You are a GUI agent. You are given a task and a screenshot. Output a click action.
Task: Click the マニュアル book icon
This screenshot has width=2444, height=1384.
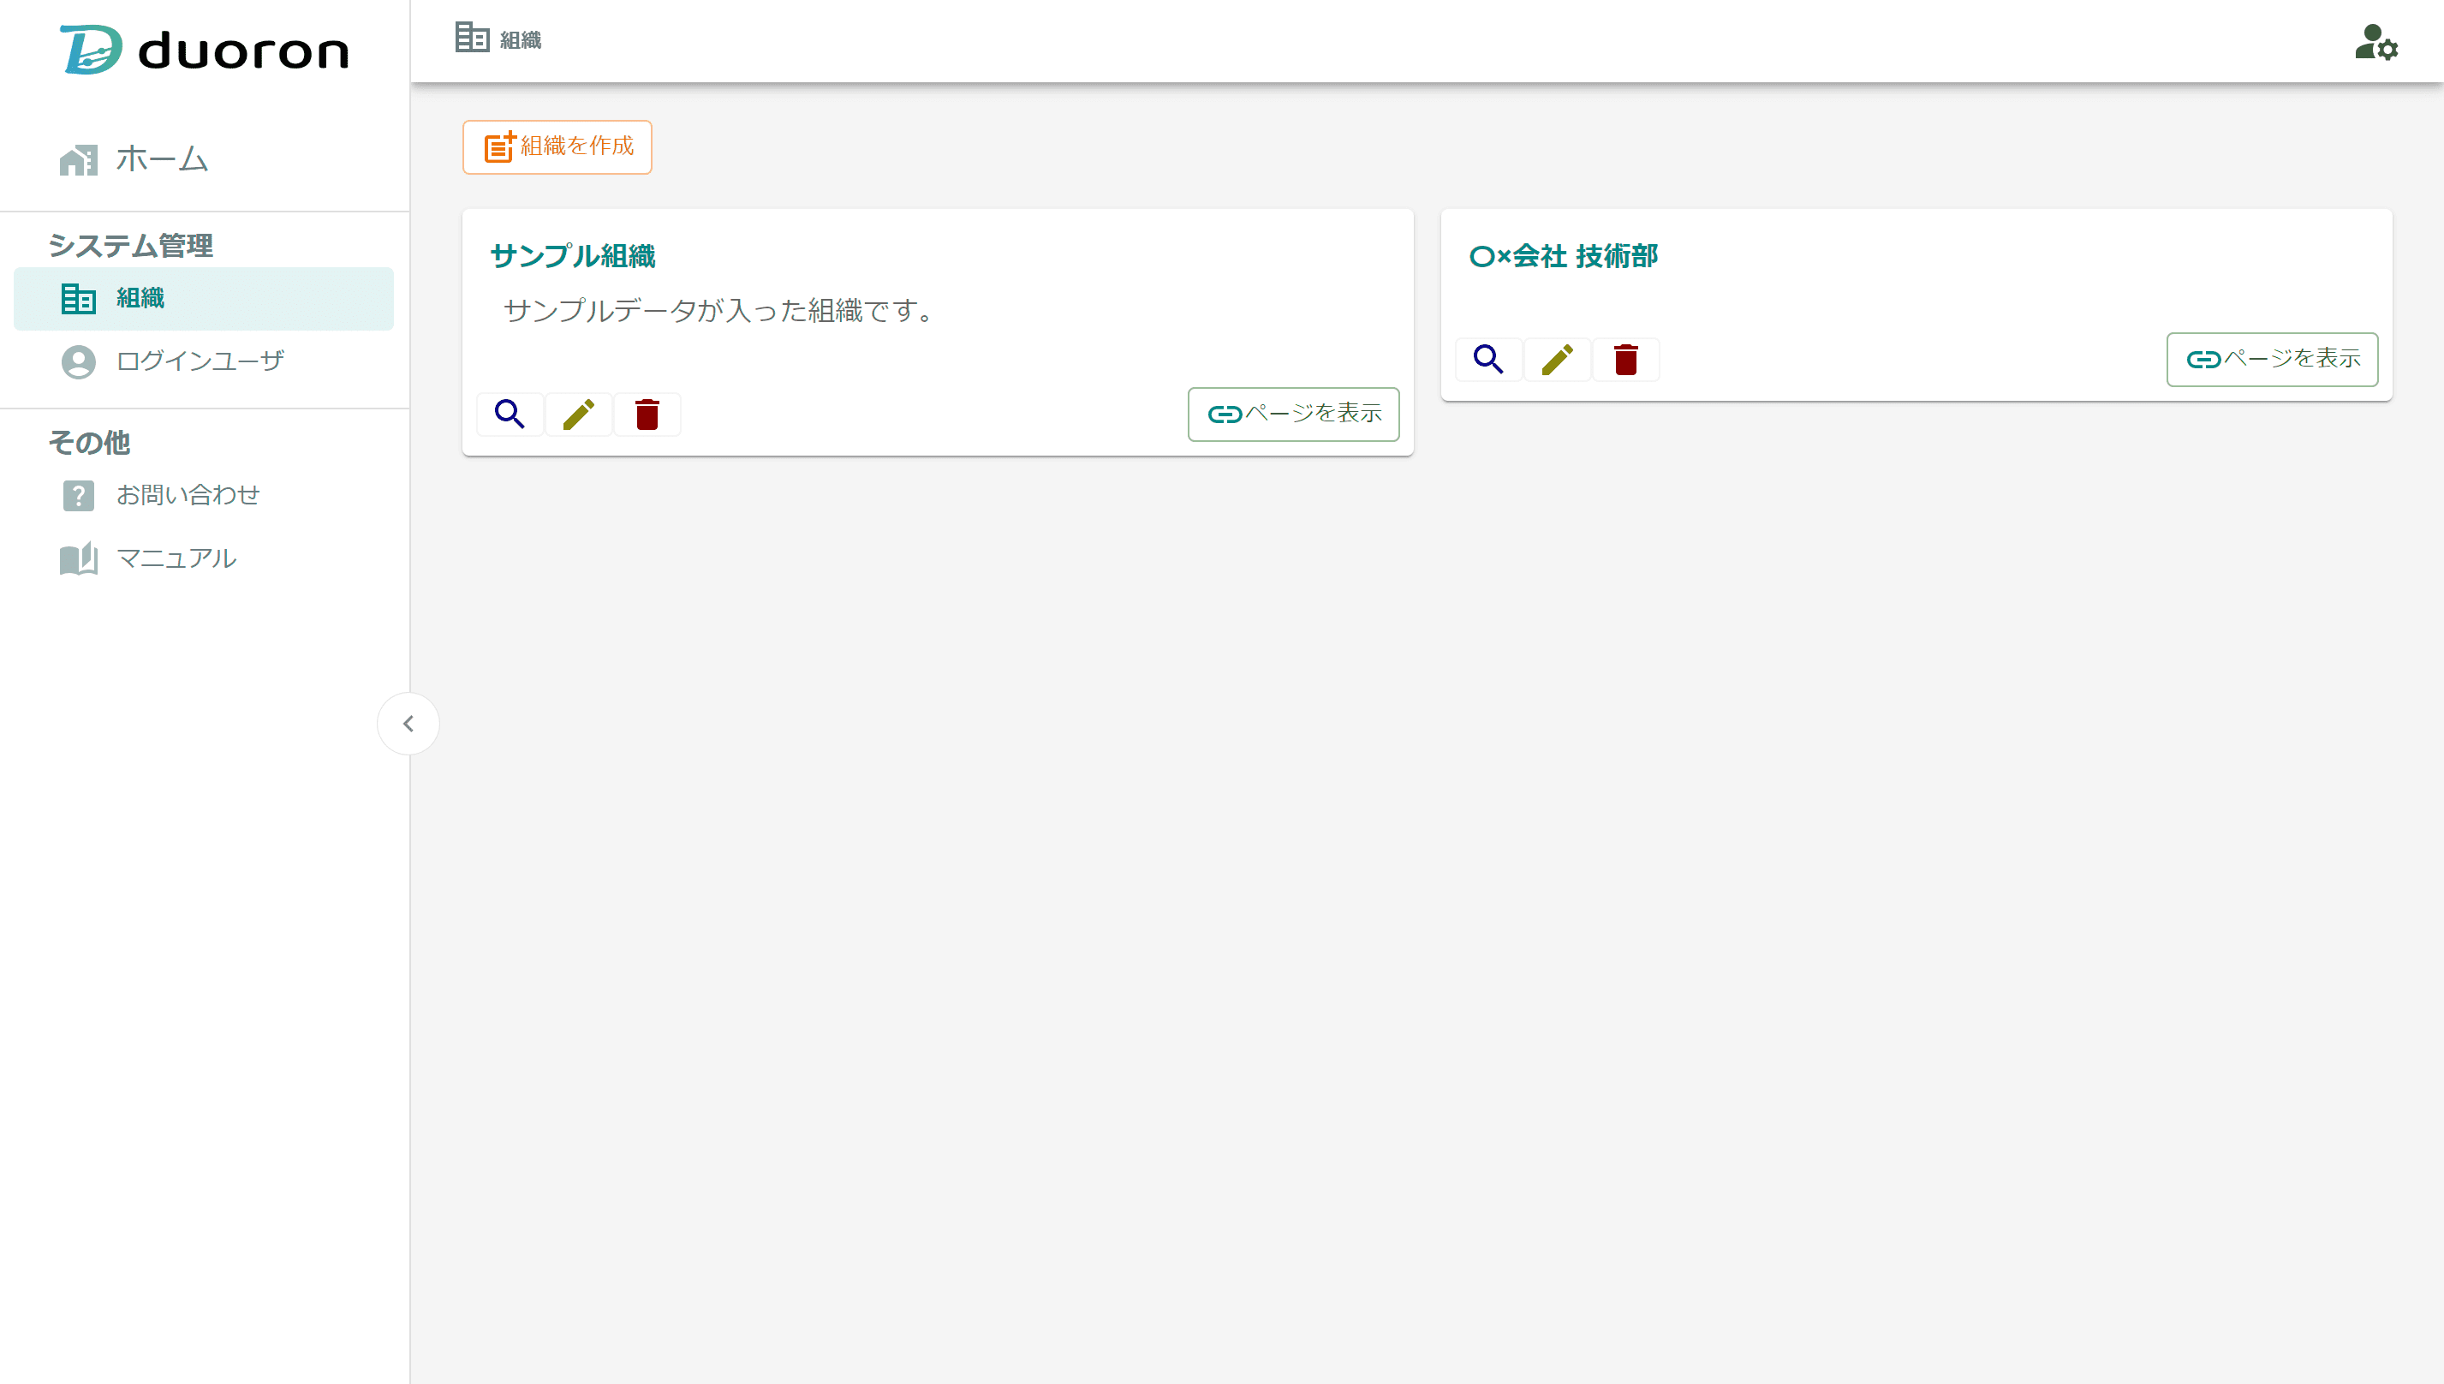[x=78, y=559]
